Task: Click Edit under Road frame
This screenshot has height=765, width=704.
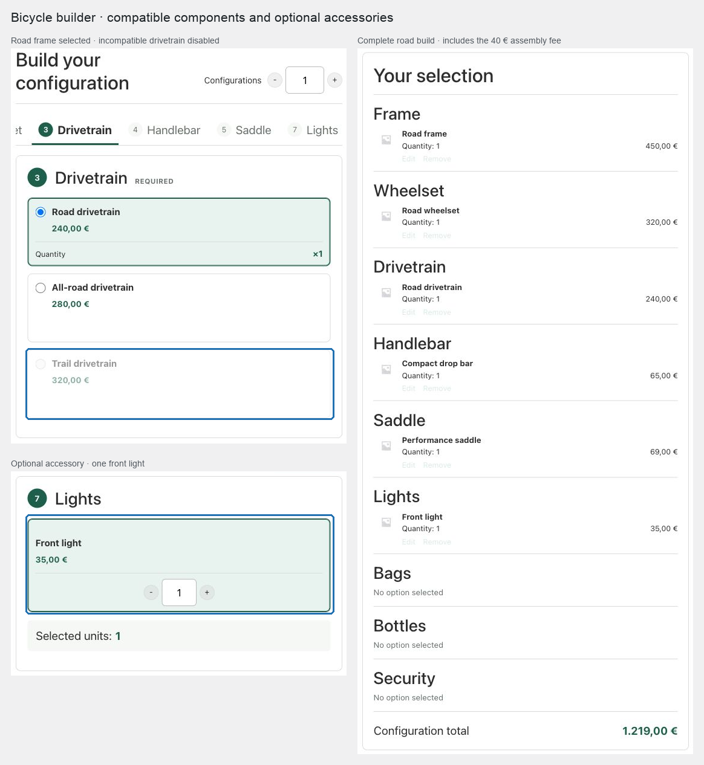Action: (409, 159)
